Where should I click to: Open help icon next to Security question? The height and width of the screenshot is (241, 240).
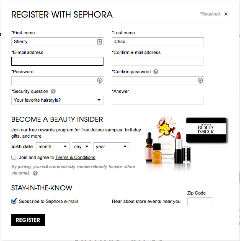click(53, 91)
